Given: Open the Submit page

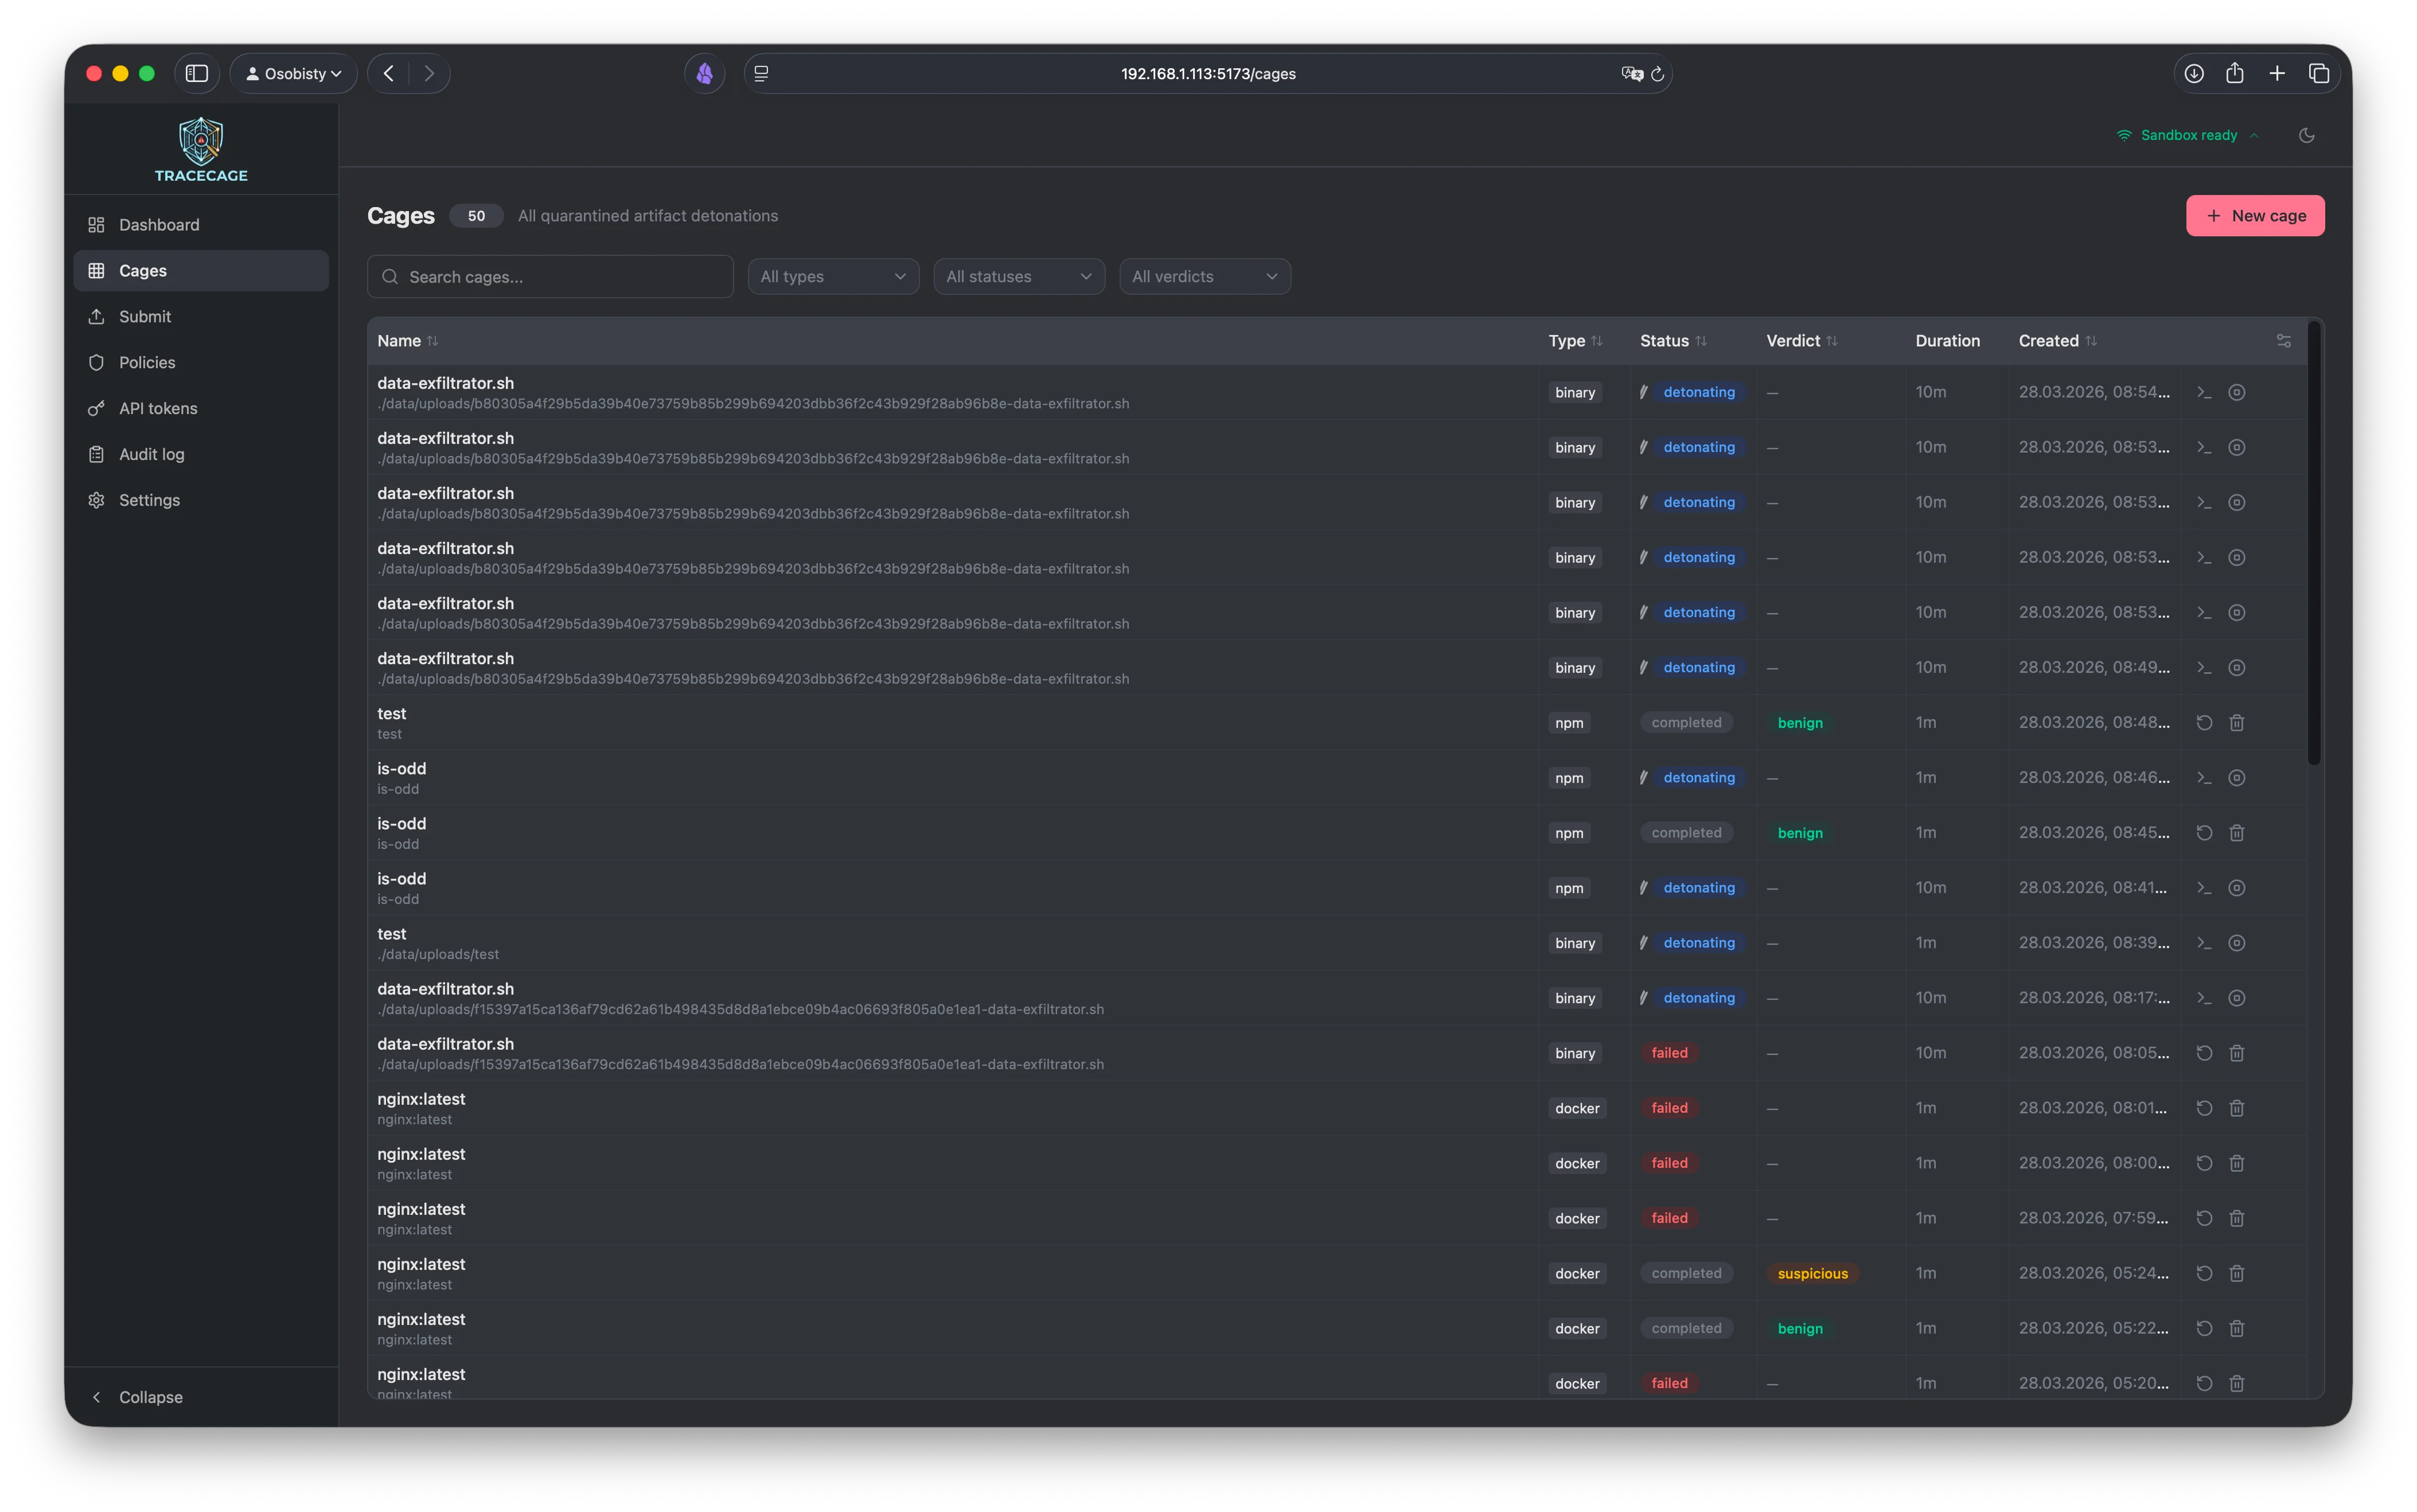Looking at the screenshot, I should [x=144, y=316].
